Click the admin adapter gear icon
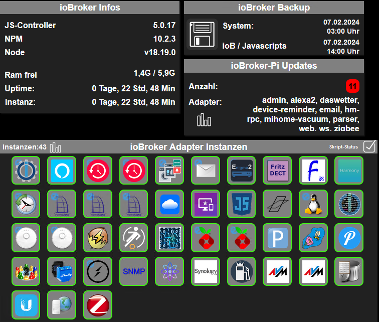Image resolution: width=379 pixels, height=322 pixels. (x=26, y=171)
